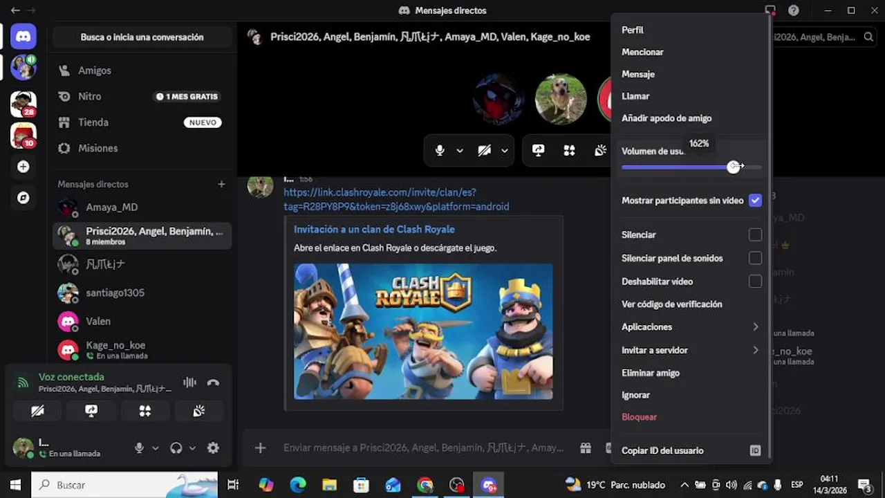
Task: Mute microphone in the user panel
Action: [x=139, y=448]
